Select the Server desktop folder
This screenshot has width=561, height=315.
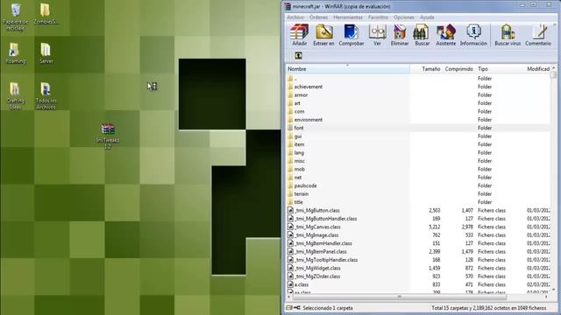click(x=46, y=53)
